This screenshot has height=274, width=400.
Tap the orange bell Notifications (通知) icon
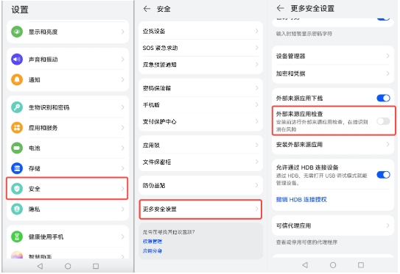tap(17, 79)
